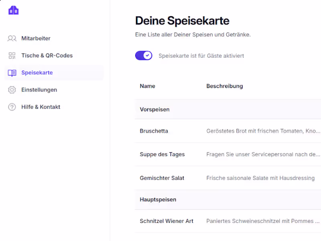The width and height of the screenshot is (321, 241).
Task: Click the Speisekarte open-book icon
Action: pos(12,73)
